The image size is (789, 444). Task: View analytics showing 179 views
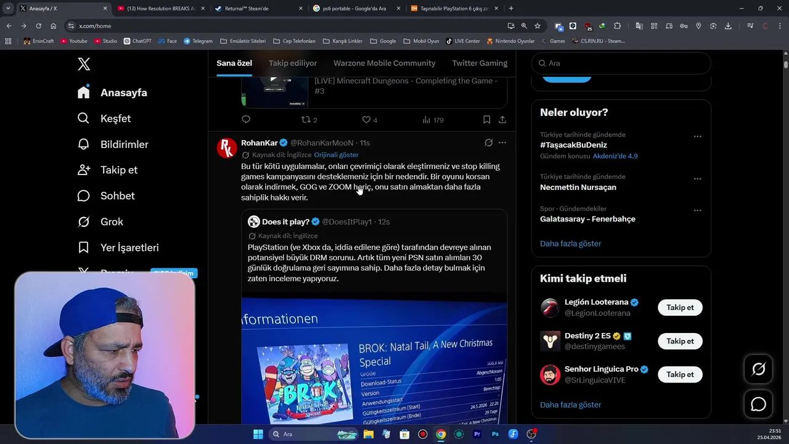pos(433,120)
